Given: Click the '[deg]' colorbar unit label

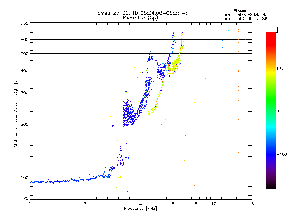Looking at the screenshot, I should pos(272,30).
